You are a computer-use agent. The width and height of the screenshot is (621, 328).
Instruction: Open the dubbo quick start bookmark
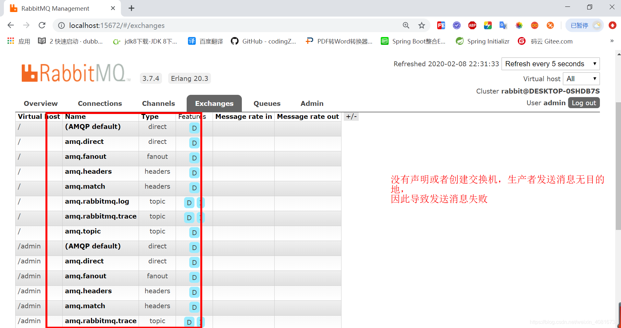coord(70,41)
